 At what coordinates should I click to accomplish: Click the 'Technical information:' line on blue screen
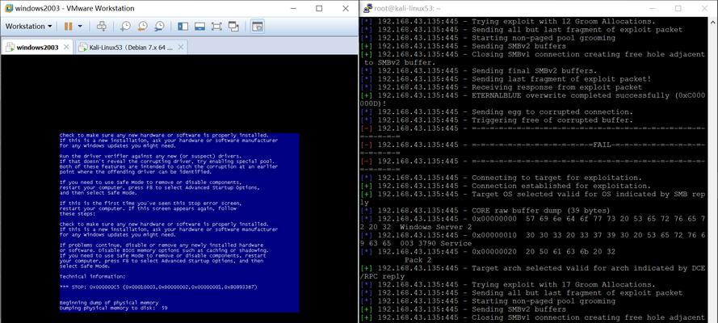click(92, 277)
